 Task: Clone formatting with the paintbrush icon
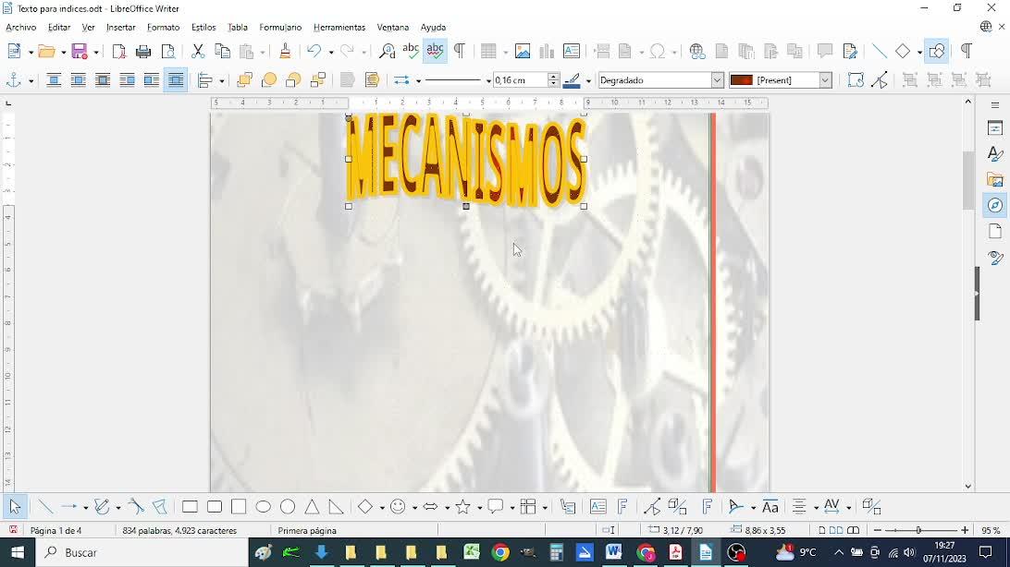(x=285, y=52)
